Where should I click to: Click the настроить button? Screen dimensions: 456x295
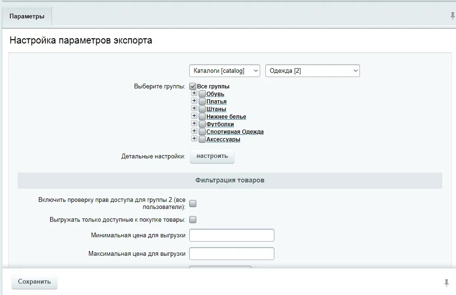(212, 156)
